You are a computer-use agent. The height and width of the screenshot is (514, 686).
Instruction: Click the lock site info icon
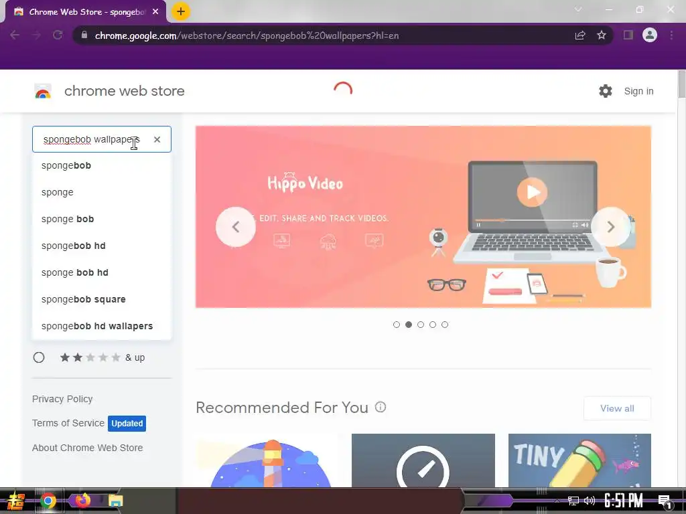pos(84,35)
